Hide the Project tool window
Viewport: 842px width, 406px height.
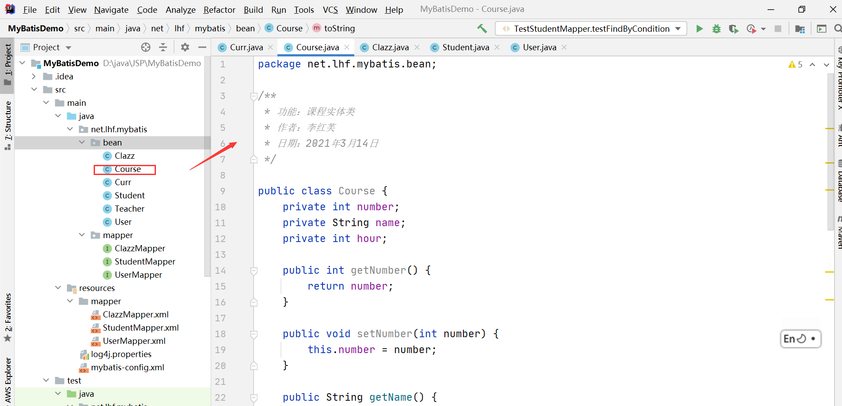click(202, 47)
